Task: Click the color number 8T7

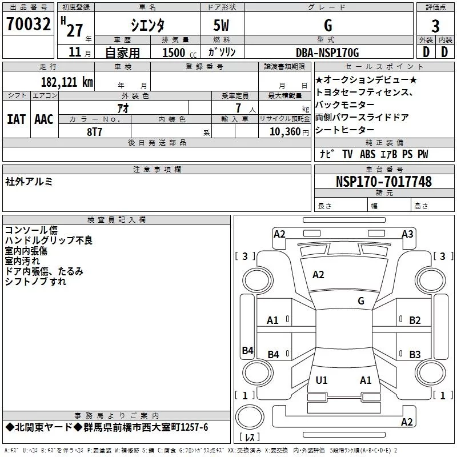Action: [x=94, y=132]
